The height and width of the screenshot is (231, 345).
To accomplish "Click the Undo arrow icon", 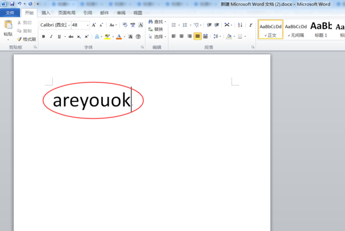I will pos(20,3).
